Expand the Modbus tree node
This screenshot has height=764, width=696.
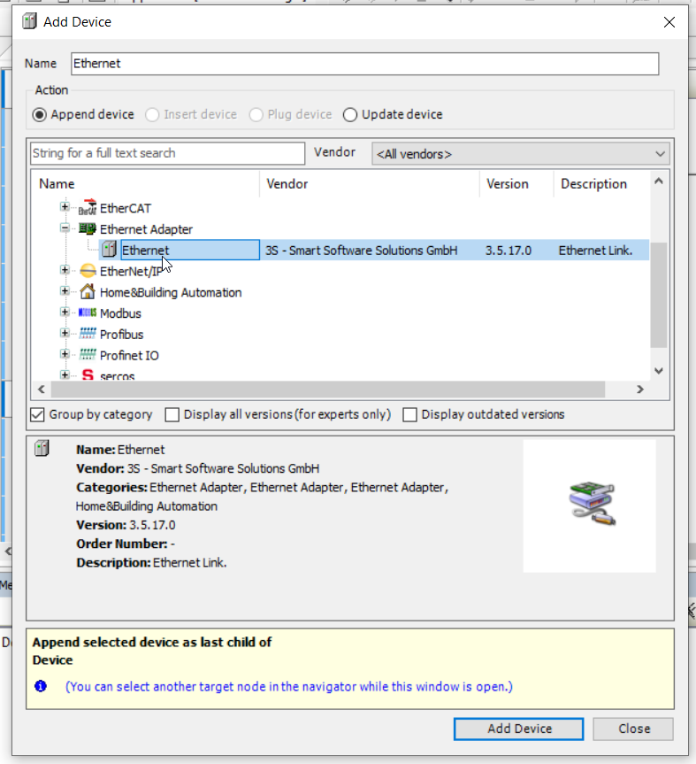tap(65, 312)
